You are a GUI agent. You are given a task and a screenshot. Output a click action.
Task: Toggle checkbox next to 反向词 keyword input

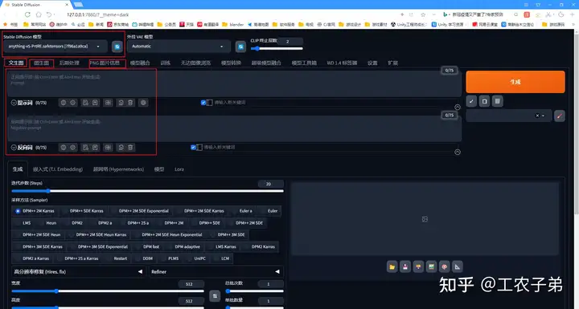point(193,147)
